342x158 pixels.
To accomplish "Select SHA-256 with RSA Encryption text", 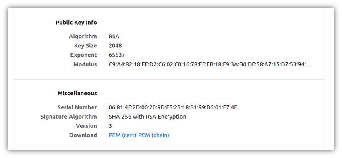I will (147, 117).
